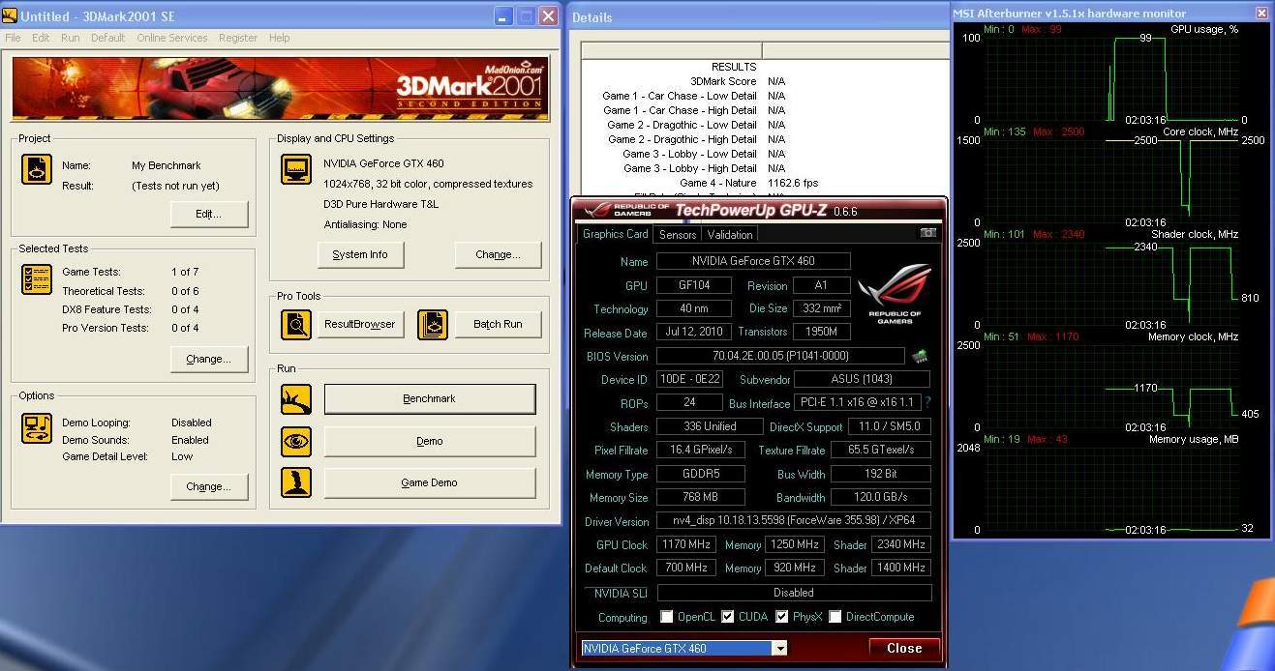
Task: Click the ROG Republic of Gamers logo
Action: (x=895, y=296)
